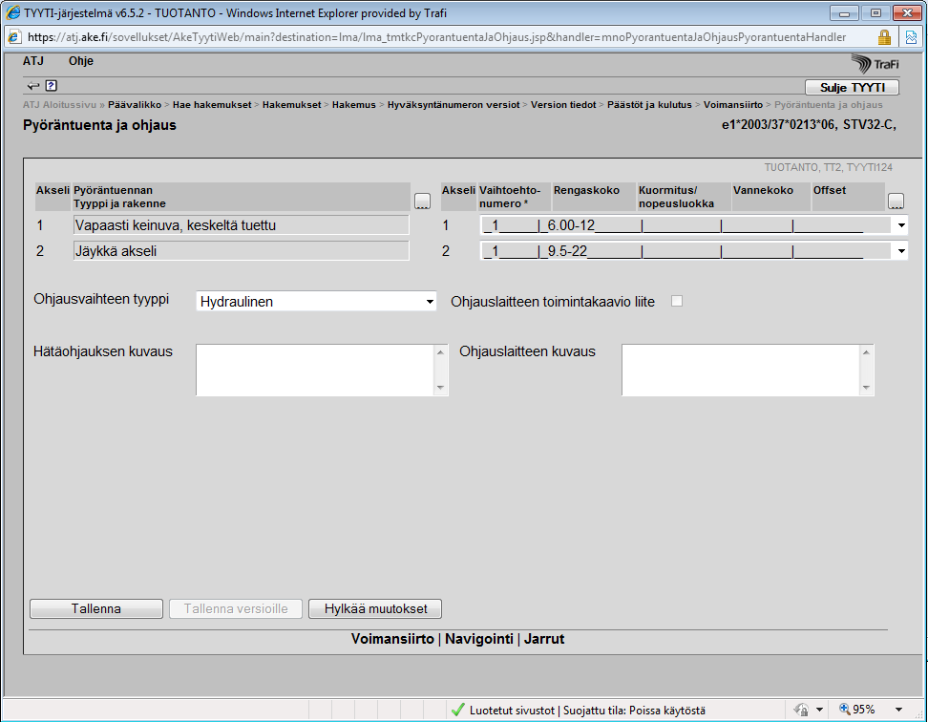Click Pyöräntuenta ja ohjaus page heading
This screenshot has width=928, height=722.
pyautogui.click(x=99, y=125)
